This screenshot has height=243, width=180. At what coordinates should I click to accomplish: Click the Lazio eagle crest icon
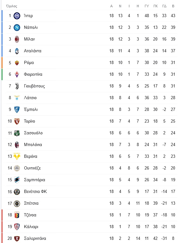[x=17, y=98]
